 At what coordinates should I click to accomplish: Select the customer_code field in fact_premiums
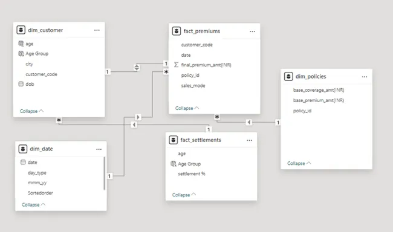[x=197, y=45]
